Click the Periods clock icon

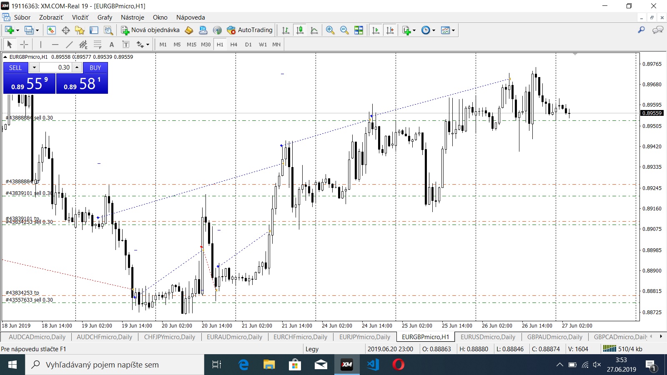[426, 30]
